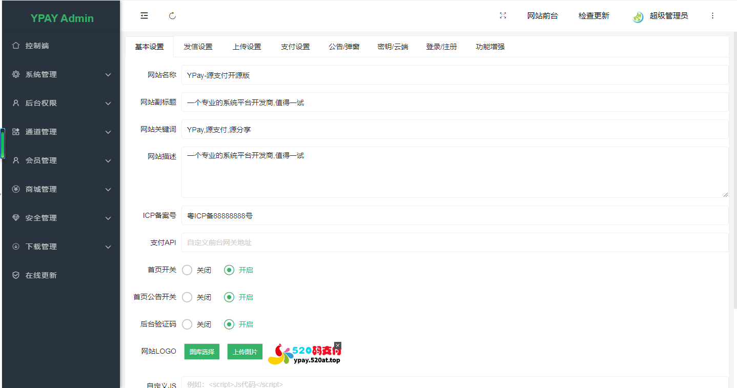Click the website logo thumbnail preview
Screen dimensions: 737x388
(x=304, y=353)
